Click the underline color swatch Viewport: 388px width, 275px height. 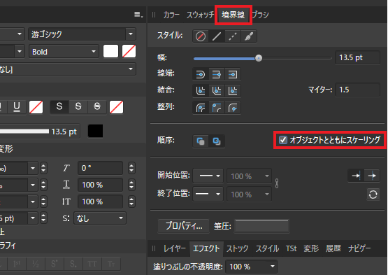(x=36, y=107)
